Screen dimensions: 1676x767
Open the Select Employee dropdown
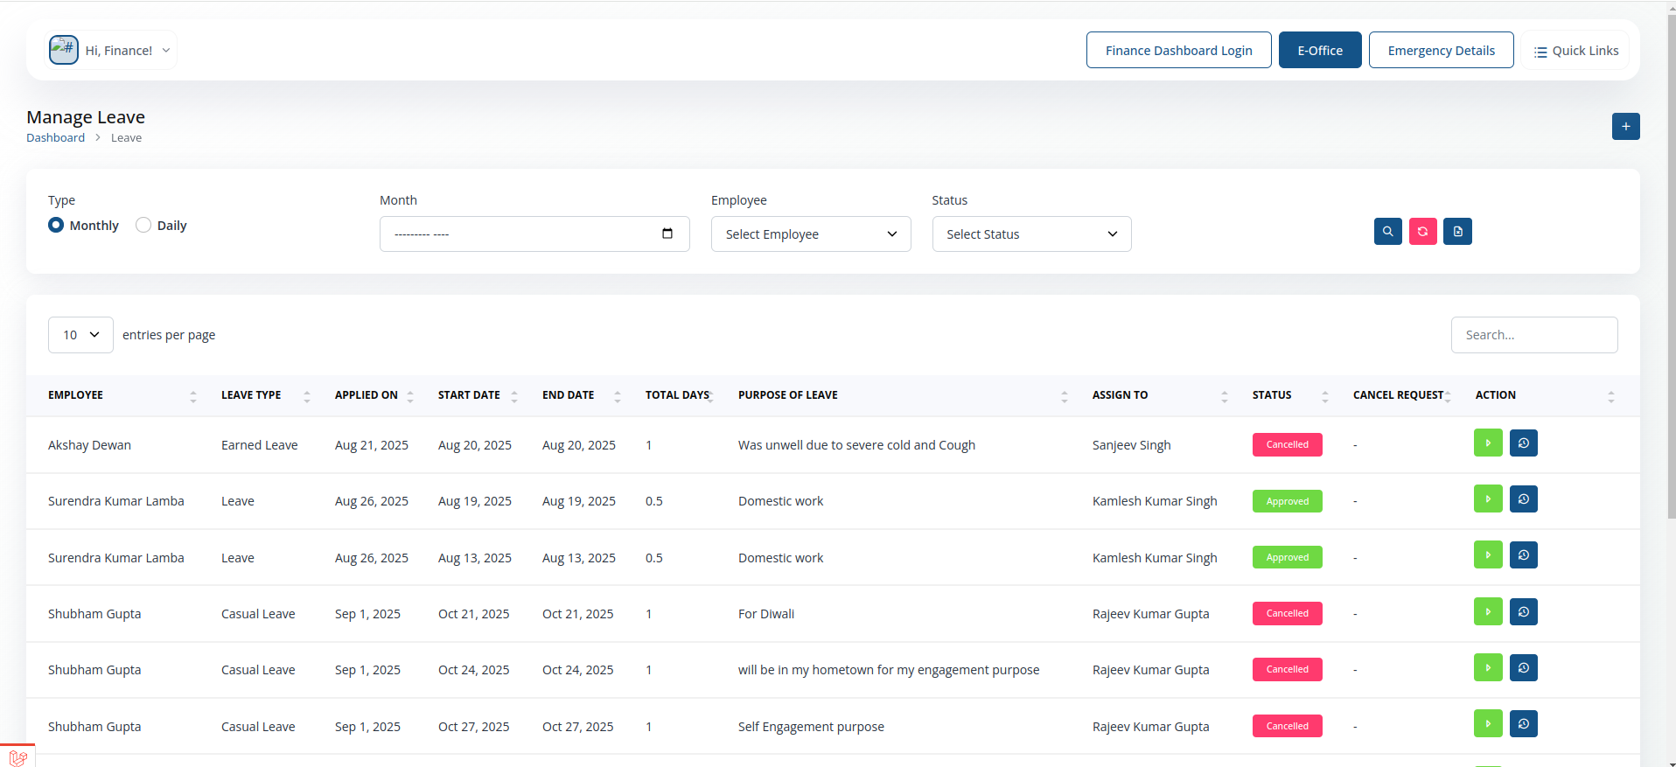point(811,234)
